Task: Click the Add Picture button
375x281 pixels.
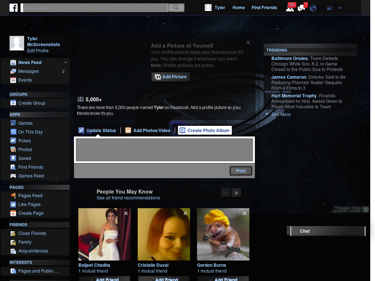Action: point(171,77)
